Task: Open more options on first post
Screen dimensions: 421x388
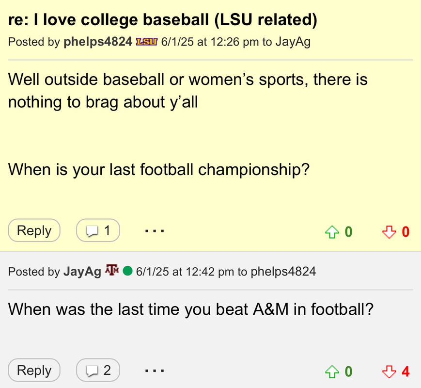Action: 155,231
